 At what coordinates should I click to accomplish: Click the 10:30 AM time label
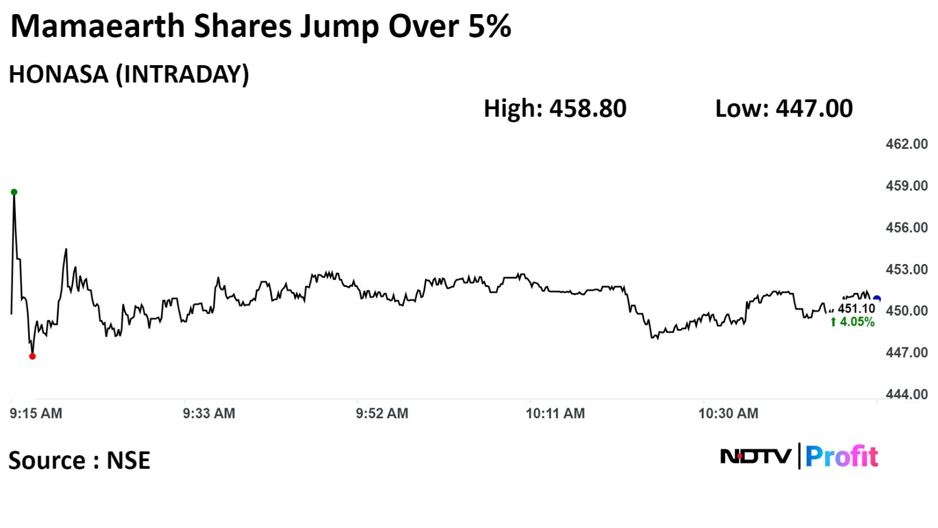728,414
